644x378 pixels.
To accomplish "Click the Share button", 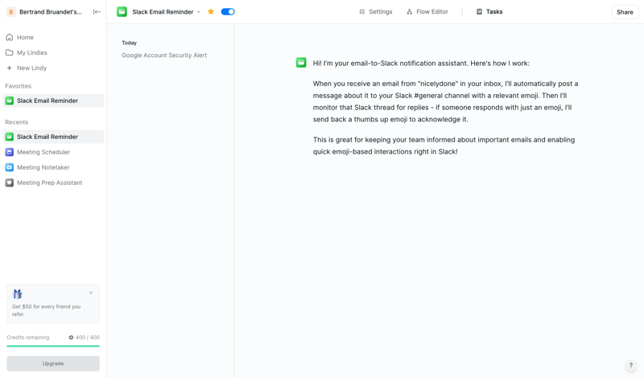I will pos(625,12).
